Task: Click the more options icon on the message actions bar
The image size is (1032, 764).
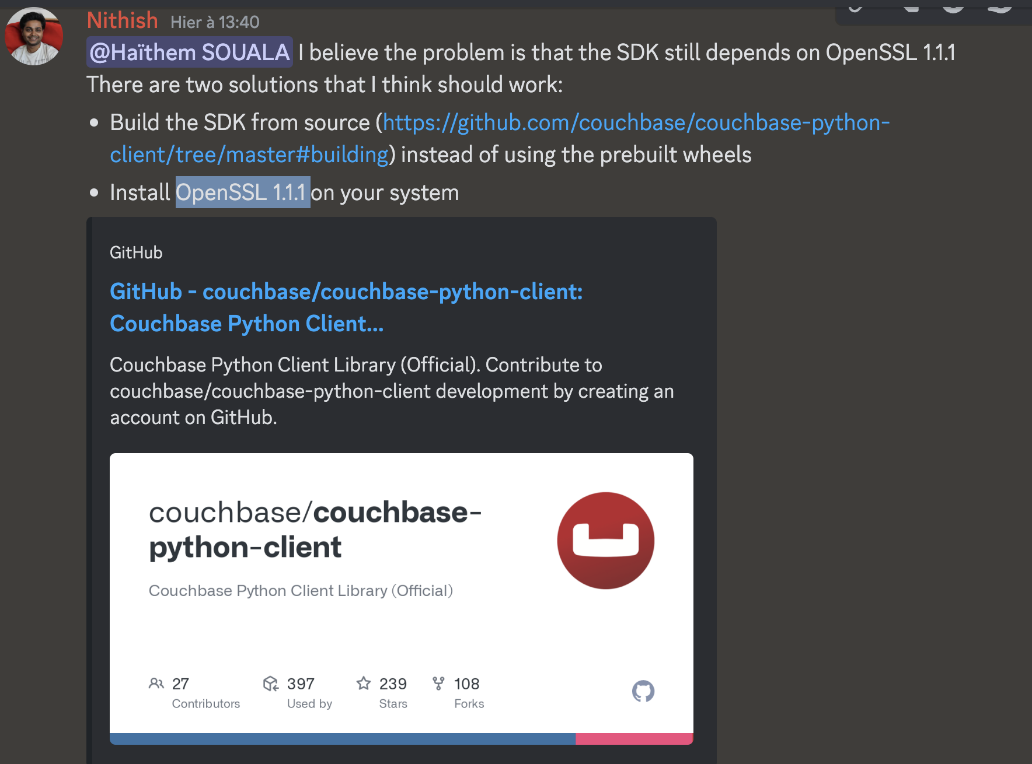Action: [999, 7]
